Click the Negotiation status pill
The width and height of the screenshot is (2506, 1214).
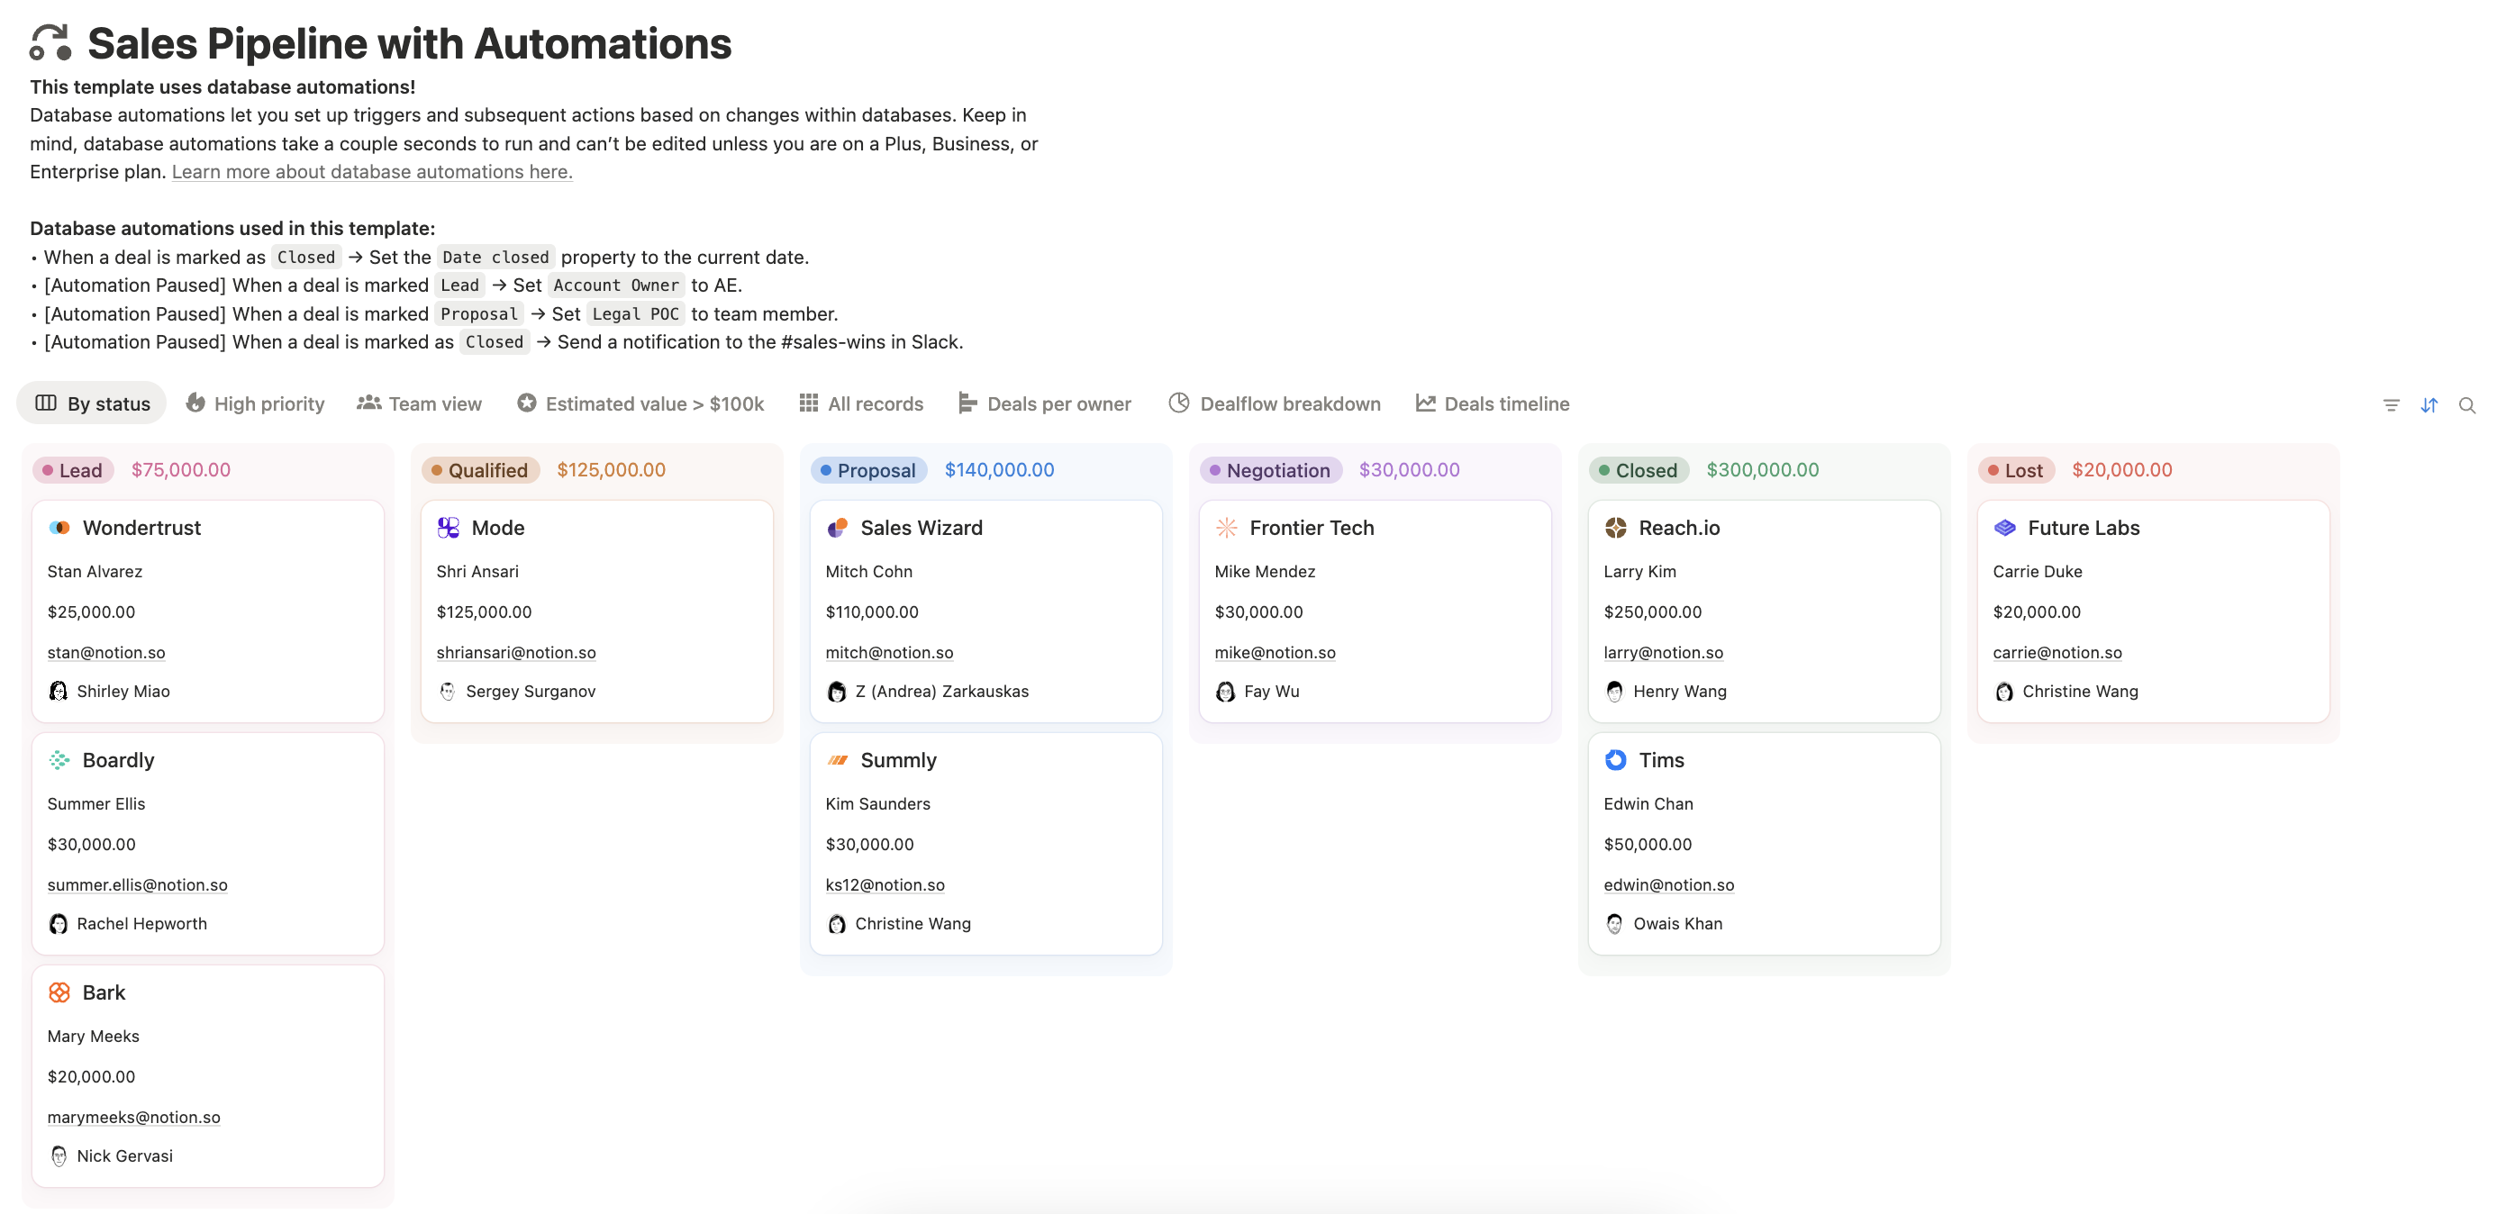coord(1270,470)
